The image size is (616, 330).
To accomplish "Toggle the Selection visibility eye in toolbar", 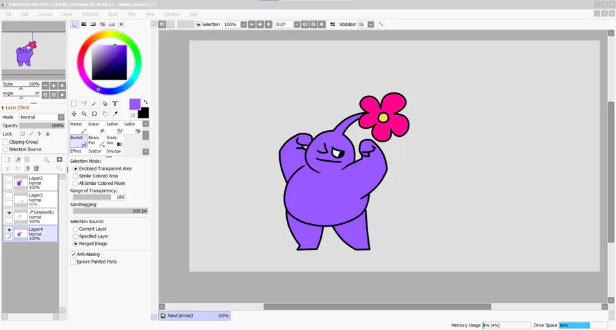I will pyautogui.click(x=198, y=25).
